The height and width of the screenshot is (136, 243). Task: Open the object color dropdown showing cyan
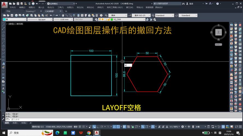click(x=14, y=19)
